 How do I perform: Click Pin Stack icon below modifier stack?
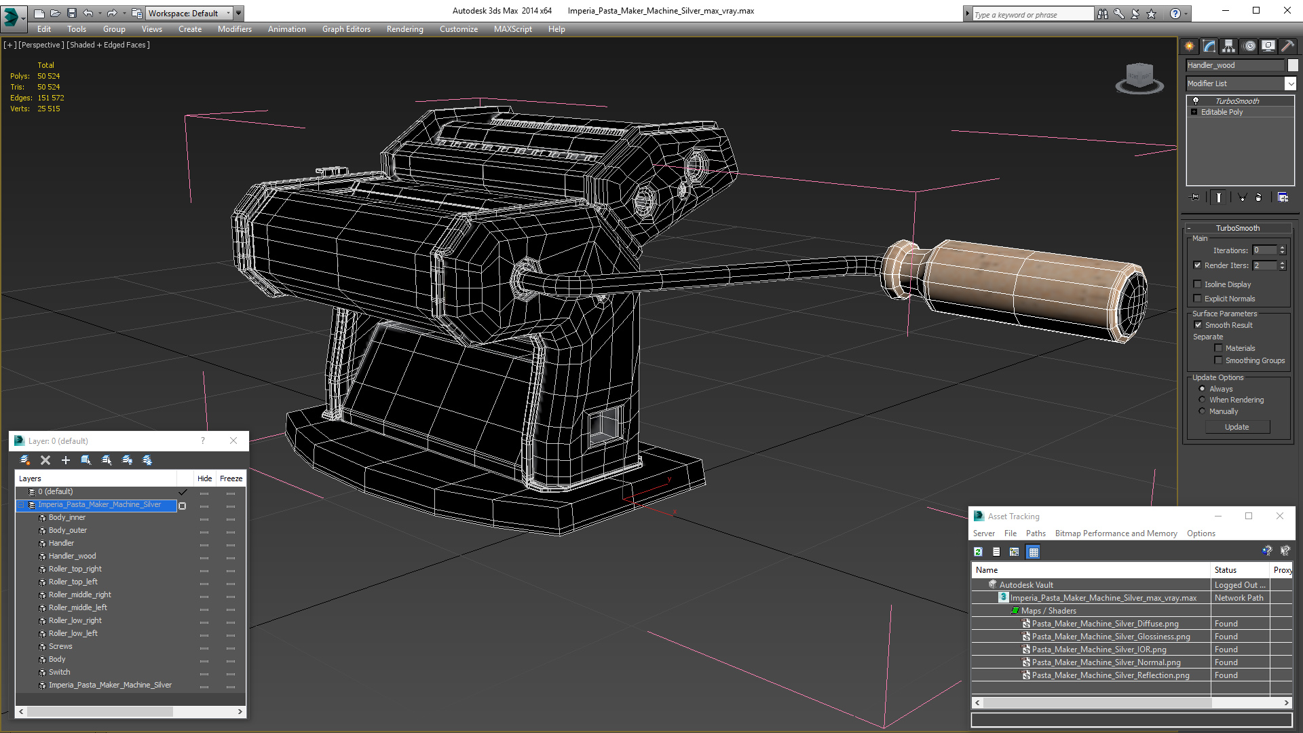[1196, 198]
